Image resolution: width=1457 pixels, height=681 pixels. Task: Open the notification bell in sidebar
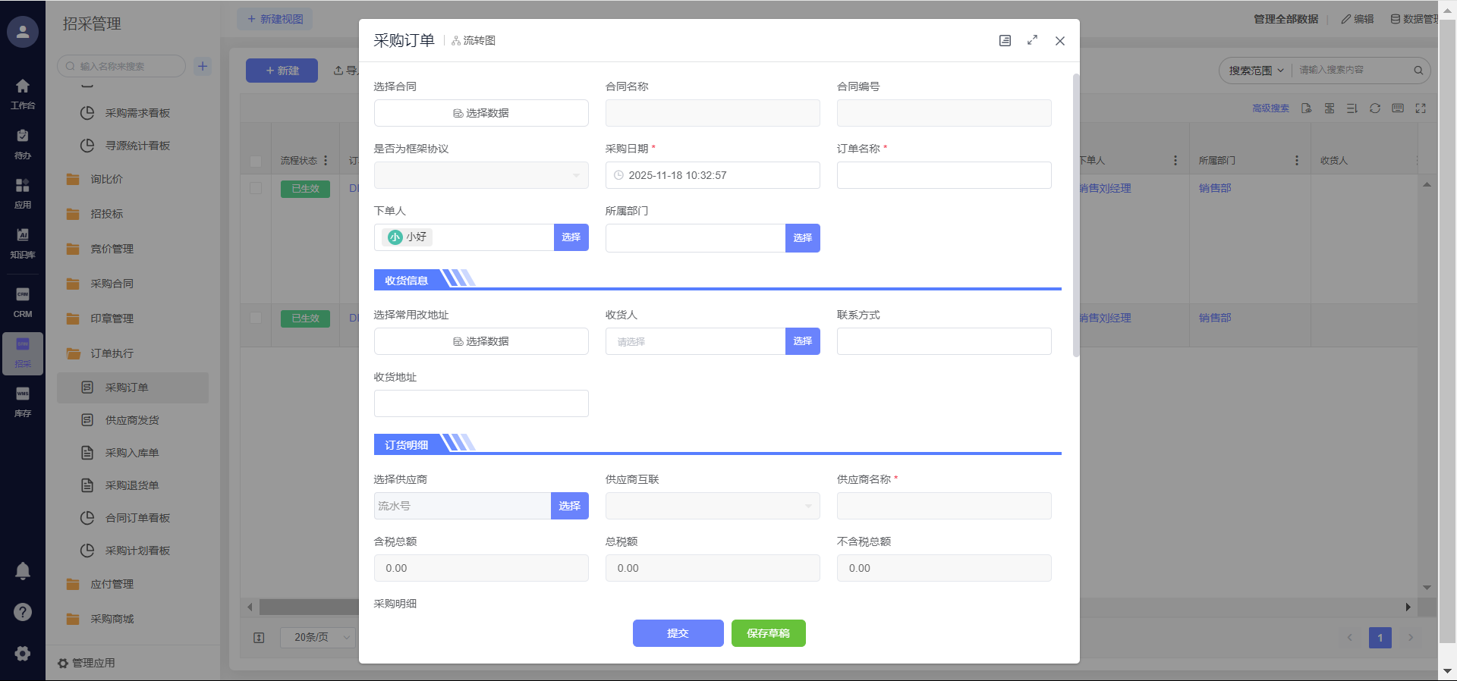pyautogui.click(x=23, y=571)
